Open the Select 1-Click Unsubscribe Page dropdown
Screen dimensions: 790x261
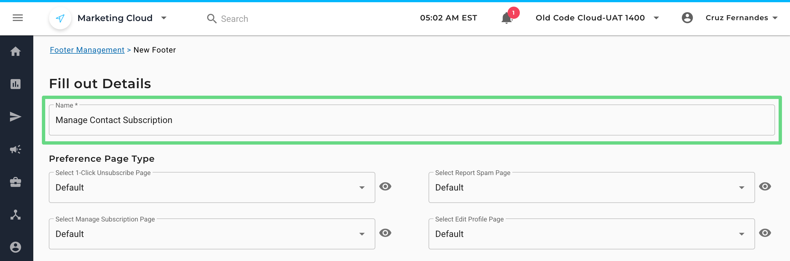pos(212,187)
